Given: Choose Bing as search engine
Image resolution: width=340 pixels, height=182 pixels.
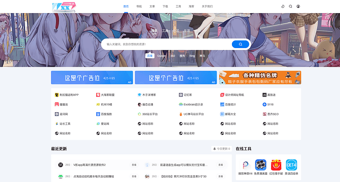Looking at the screenshot, I should 192,56.
